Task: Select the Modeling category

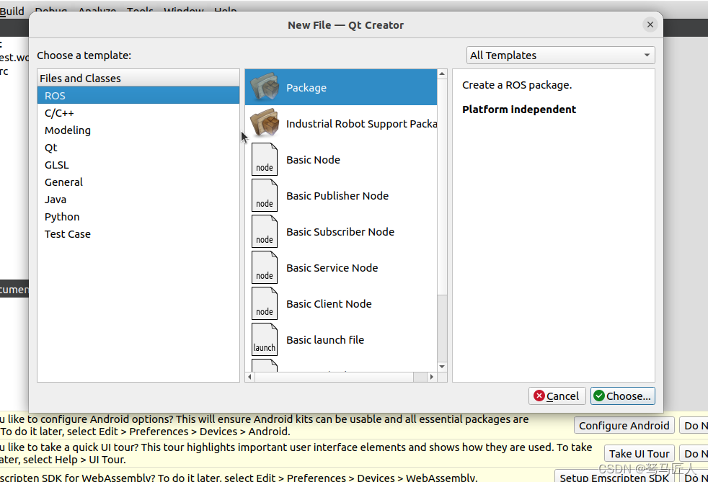Action: pos(138,130)
